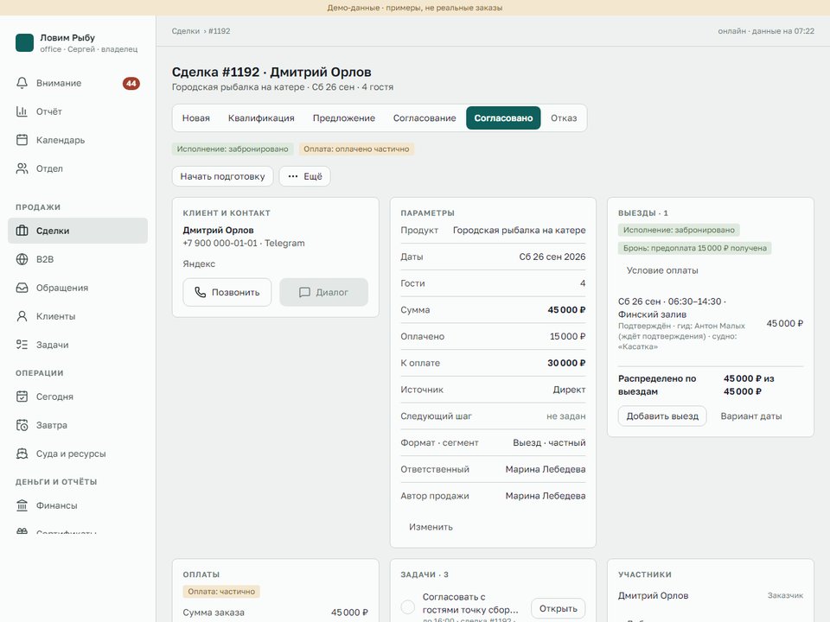The width and height of the screenshot is (830, 622).
Task: Open the Внимание bell icon
Action: pyautogui.click(x=22, y=83)
